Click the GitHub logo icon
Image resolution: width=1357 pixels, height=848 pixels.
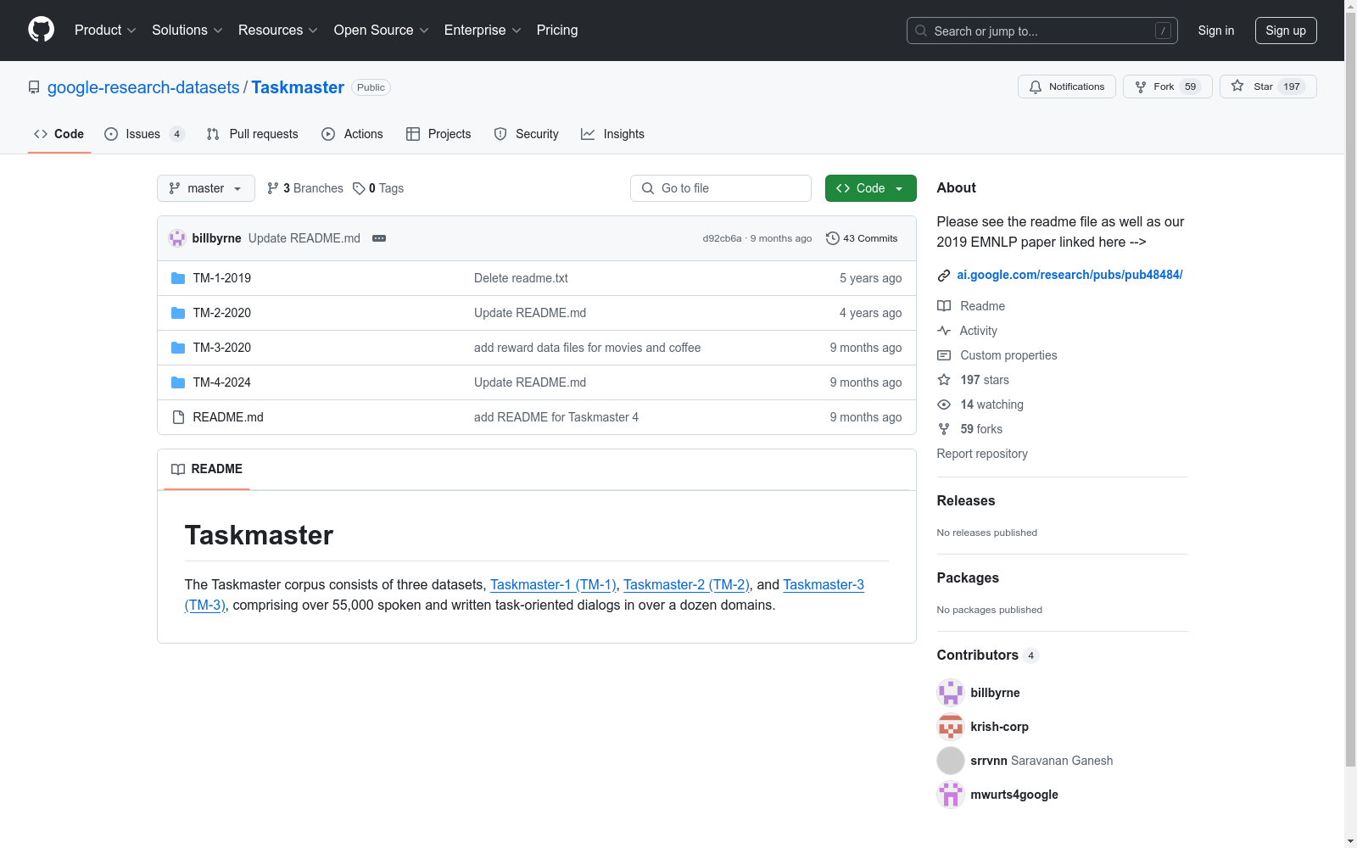[x=41, y=30]
